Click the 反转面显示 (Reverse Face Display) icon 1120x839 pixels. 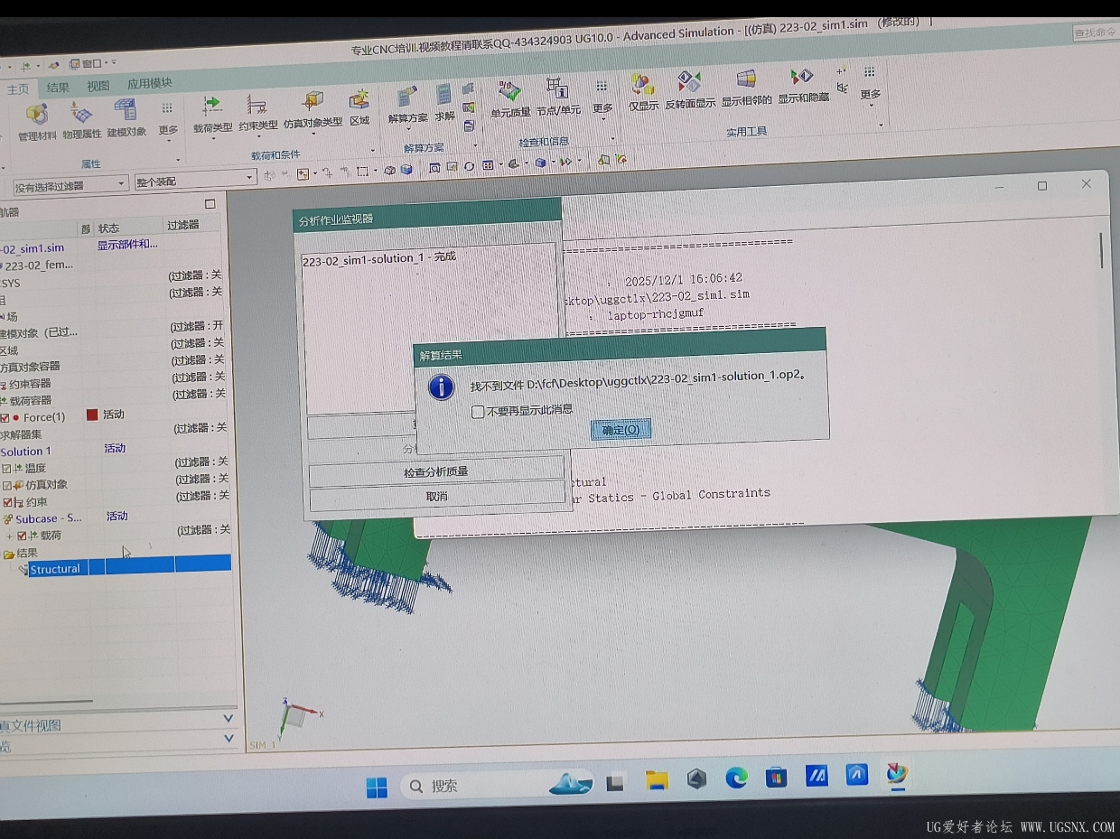[690, 84]
